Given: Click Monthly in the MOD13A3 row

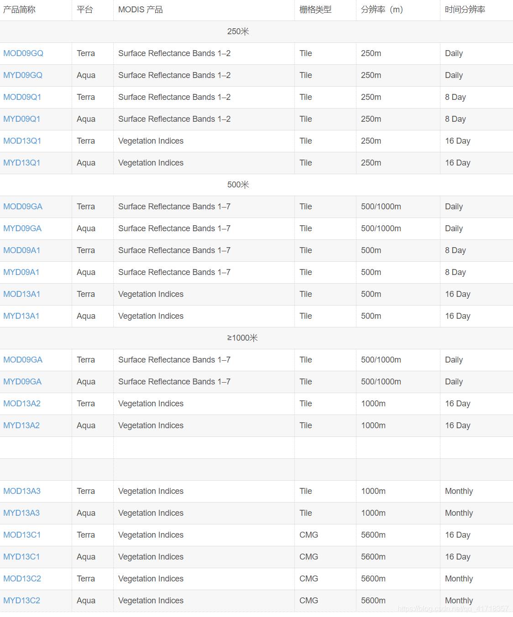Looking at the screenshot, I should pos(459,491).
